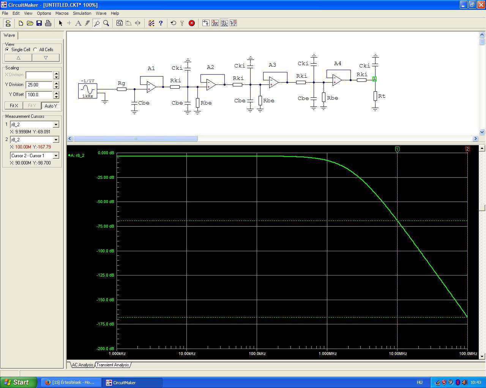Click right arrow of schematic horizontal scrollbar
The image size is (486, 388).
pyautogui.click(x=475, y=139)
